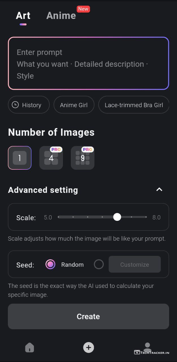Click the PRO badge on 9 images
This screenshot has height=362, width=177.
coord(88,149)
